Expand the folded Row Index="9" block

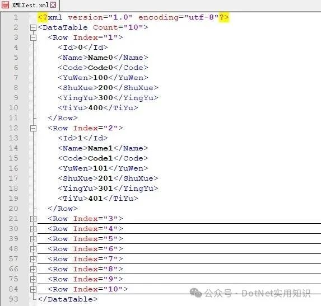click(33, 279)
